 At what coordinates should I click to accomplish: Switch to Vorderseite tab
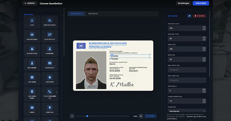[x=76, y=14]
